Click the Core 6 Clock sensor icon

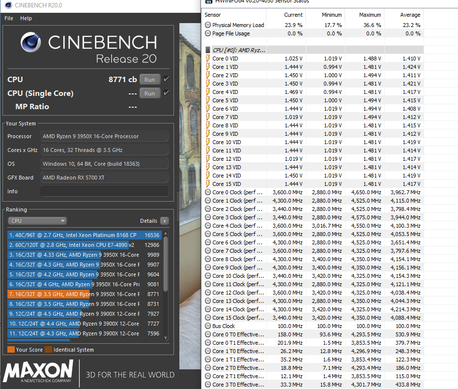pos(208,242)
